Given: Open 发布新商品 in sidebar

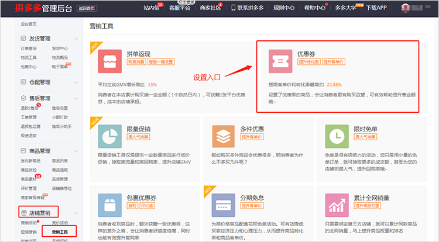Looking at the screenshot, I should click(x=30, y=161).
